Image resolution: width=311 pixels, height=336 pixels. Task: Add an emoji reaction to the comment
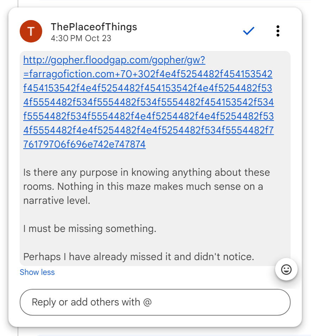point(286,270)
